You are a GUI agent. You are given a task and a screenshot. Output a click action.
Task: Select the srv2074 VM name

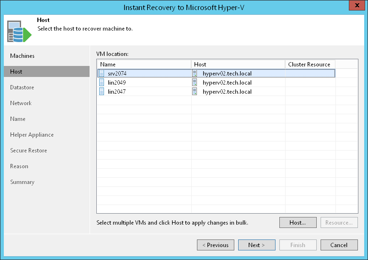coord(117,74)
